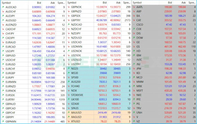Click the GS spread value 110

(193, 47)
